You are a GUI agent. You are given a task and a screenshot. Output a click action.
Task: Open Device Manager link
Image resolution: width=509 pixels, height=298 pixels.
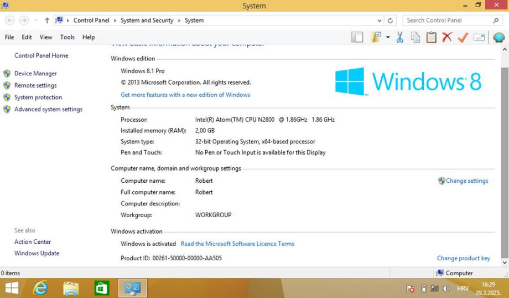click(x=35, y=74)
